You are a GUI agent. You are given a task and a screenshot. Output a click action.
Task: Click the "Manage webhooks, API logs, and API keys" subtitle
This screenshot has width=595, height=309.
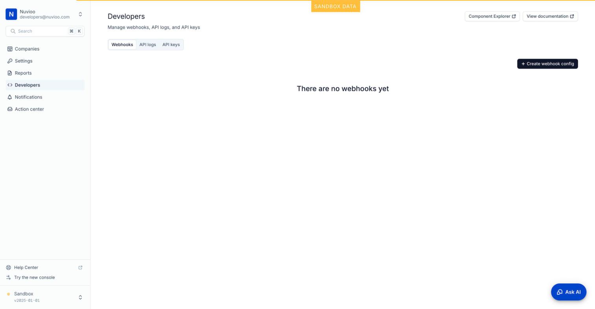154,27
